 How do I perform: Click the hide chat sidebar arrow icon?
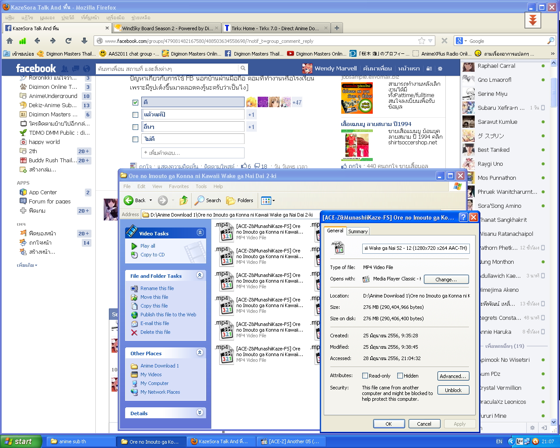click(544, 428)
